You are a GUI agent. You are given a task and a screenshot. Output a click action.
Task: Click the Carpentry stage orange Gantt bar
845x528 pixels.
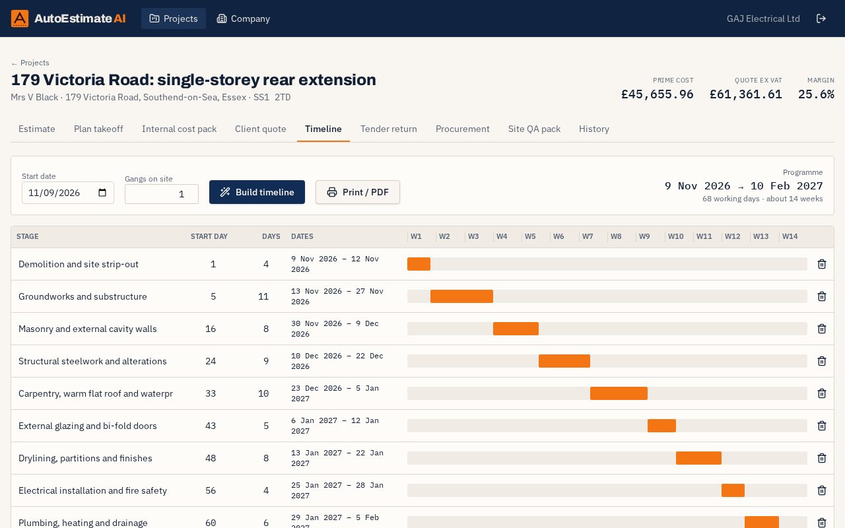[619, 393]
